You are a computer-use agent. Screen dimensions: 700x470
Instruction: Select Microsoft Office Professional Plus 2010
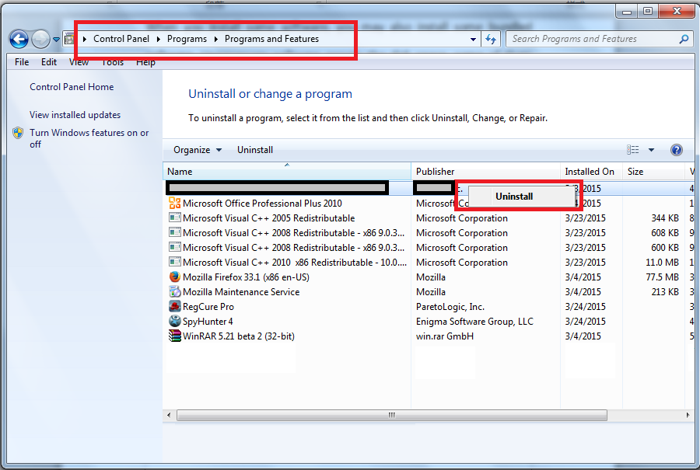click(262, 204)
